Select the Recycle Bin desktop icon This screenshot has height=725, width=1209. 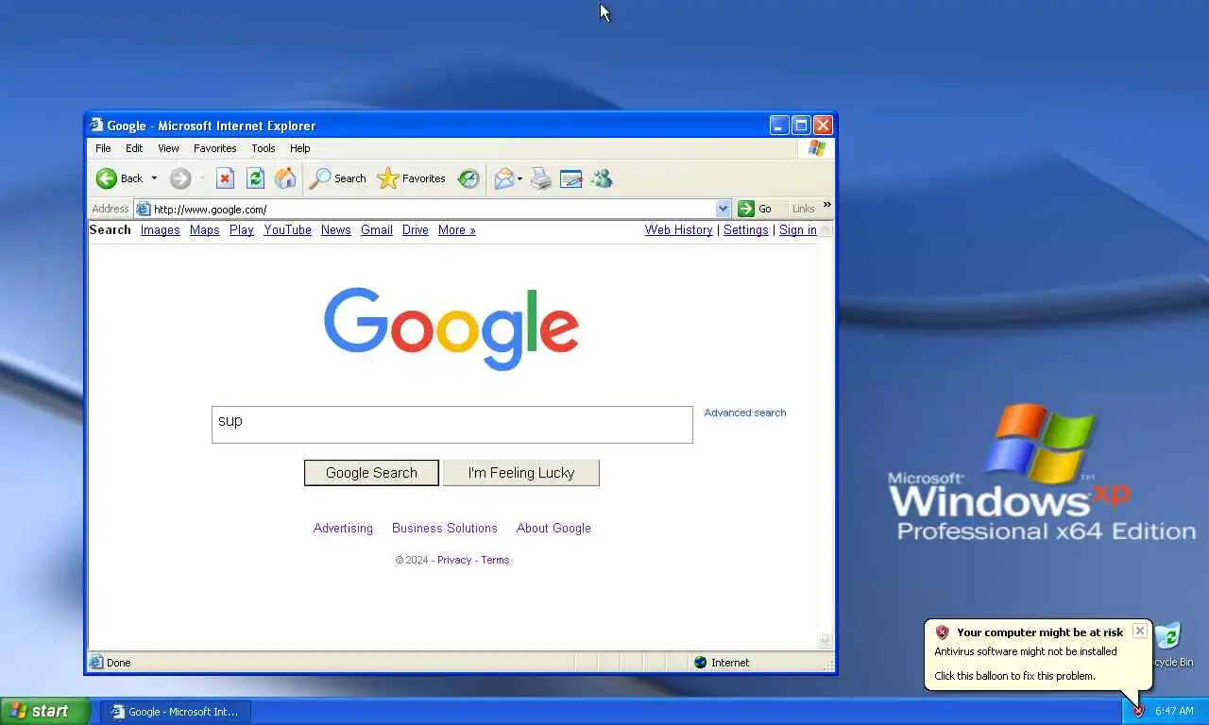pos(1169,644)
